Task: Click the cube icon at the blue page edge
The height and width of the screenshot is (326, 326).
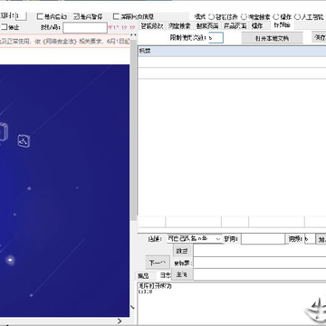Action: [4, 132]
